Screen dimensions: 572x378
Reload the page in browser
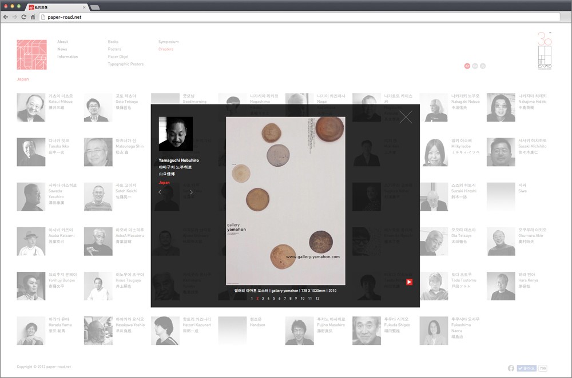23,17
